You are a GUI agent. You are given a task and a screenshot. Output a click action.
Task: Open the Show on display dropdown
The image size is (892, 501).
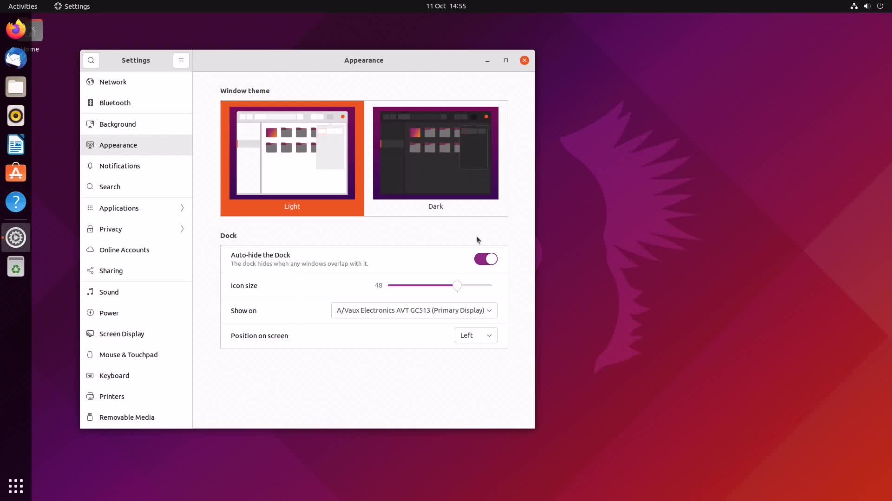pos(414,310)
